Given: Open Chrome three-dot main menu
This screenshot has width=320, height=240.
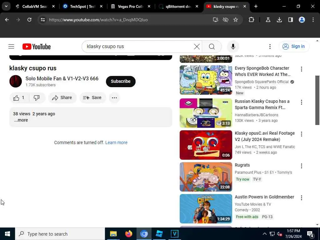Looking at the screenshot, I should [313, 20].
